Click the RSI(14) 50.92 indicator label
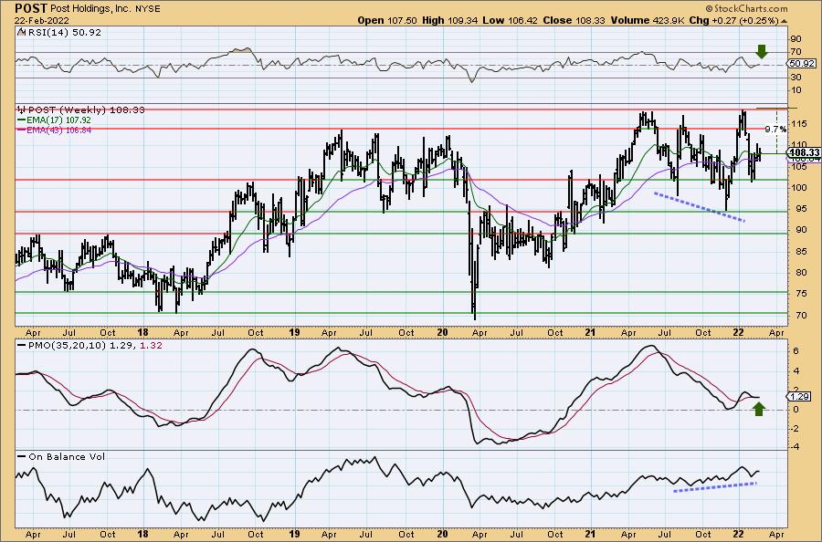This screenshot has width=822, height=542. (63, 32)
